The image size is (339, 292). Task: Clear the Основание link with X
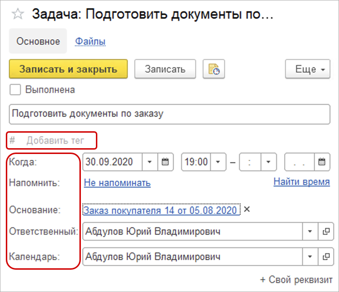[x=247, y=210]
